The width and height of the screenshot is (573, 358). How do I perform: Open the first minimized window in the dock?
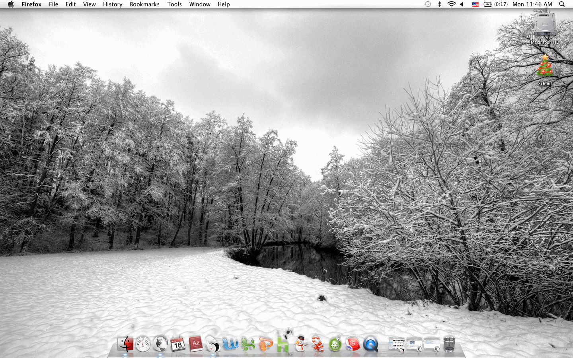coord(397,345)
